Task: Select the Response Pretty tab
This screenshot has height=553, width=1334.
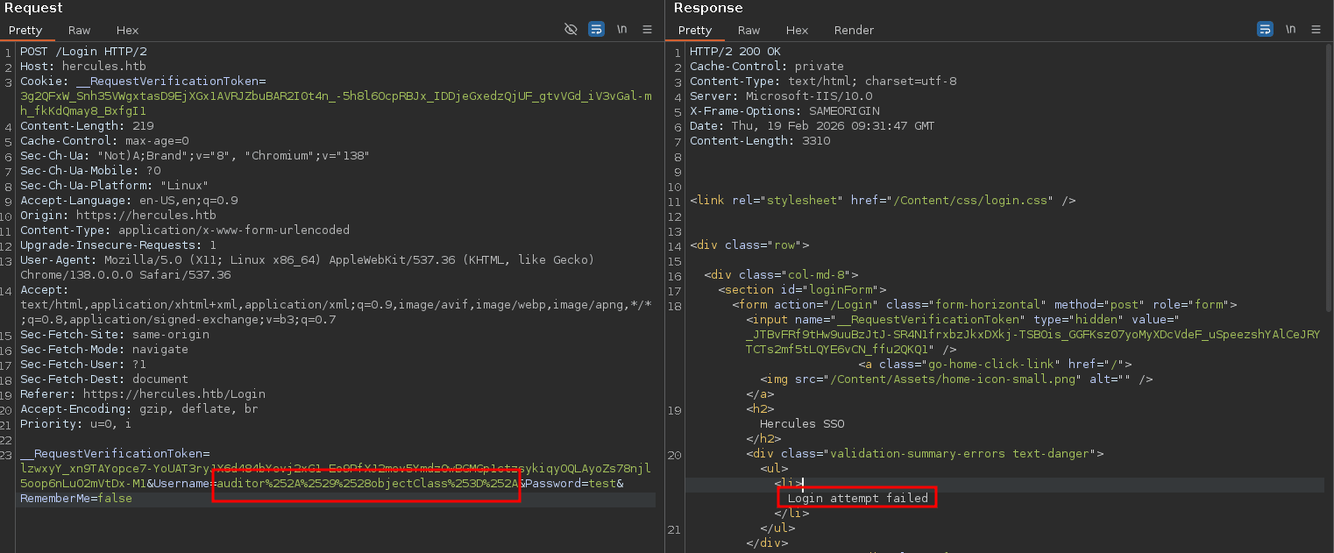Action: coord(695,30)
